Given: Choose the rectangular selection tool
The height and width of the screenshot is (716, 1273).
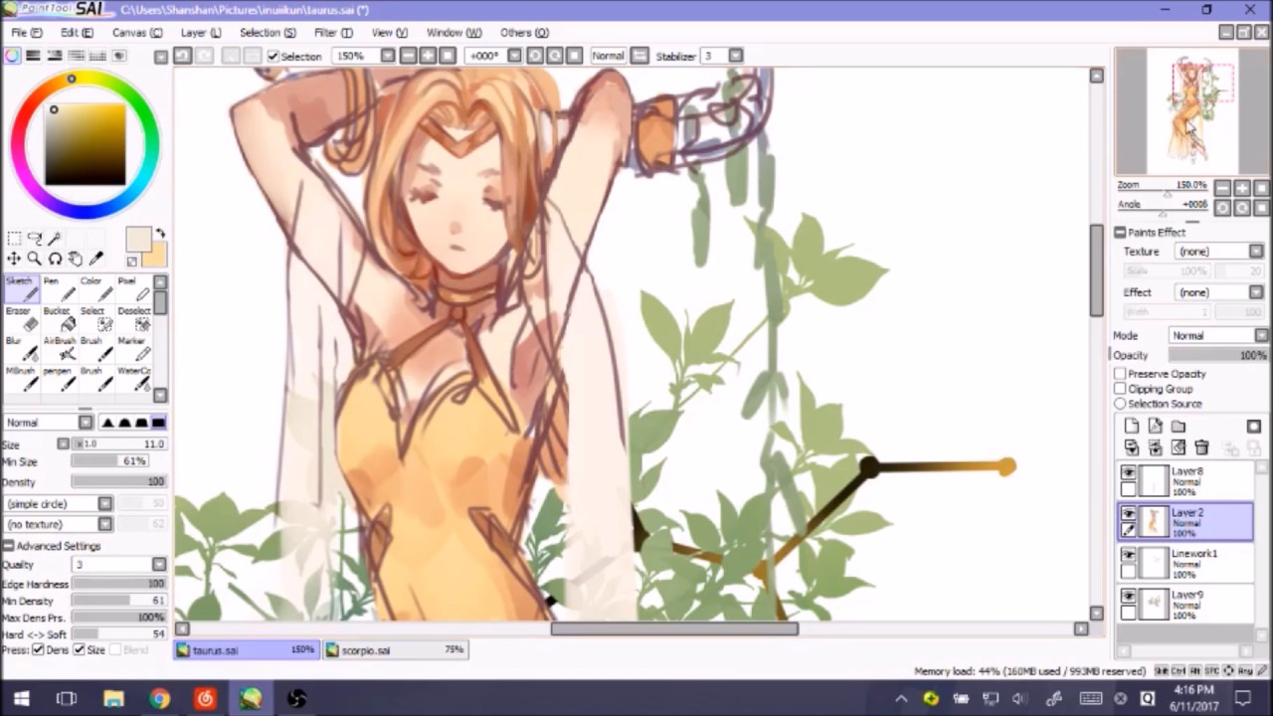Looking at the screenshot, I should tap(14, 238).
